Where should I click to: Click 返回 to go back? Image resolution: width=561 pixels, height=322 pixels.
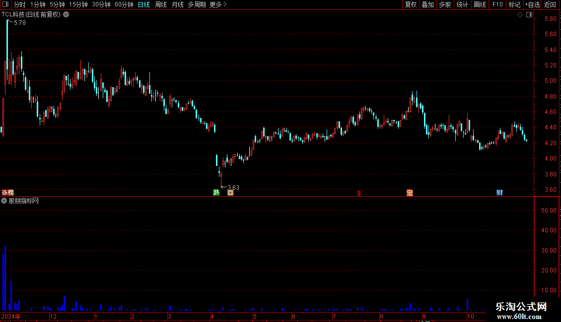click(550, 4)
